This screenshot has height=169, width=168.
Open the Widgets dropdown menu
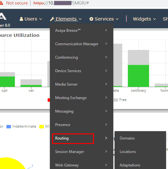144,19
